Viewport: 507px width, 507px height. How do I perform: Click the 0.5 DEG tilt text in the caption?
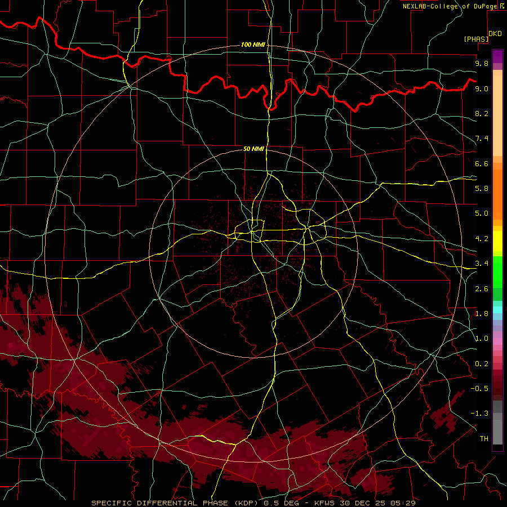[x=281, y=503]
